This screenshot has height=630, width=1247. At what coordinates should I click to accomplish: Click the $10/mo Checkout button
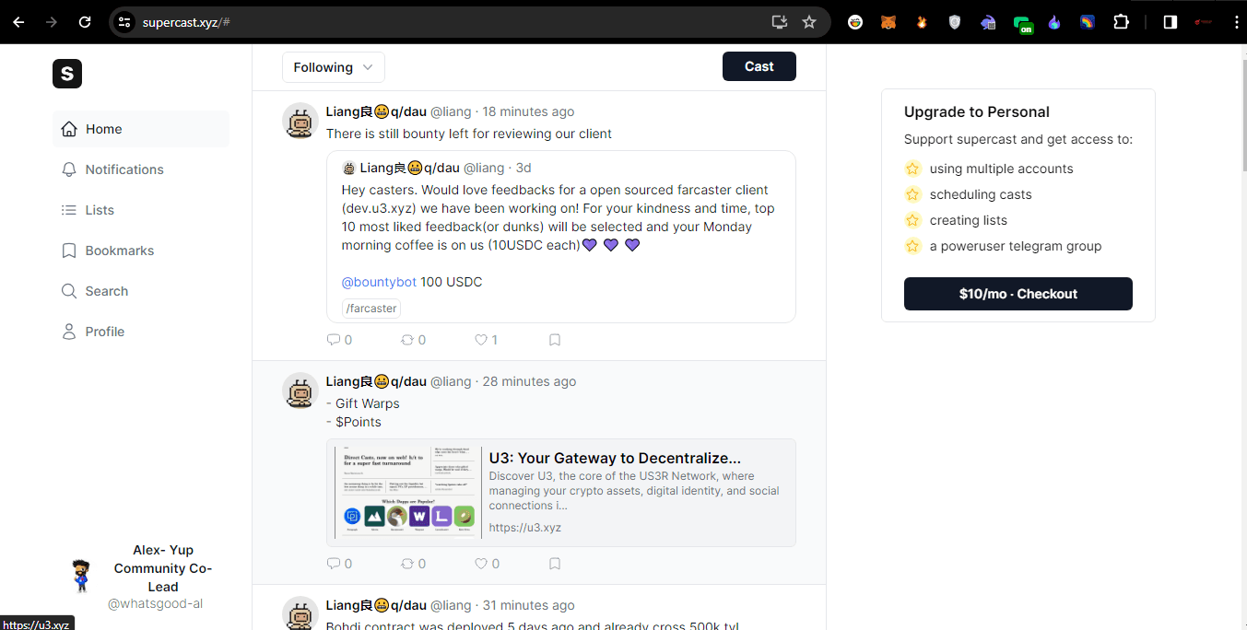(1018, 294)
